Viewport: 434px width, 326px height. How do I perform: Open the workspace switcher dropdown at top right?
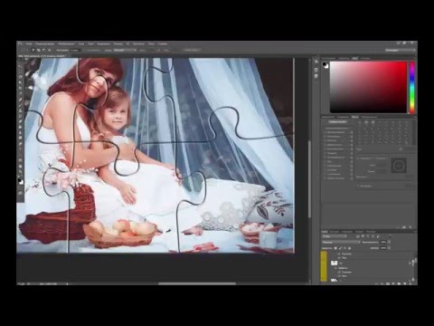[x=400, y=50]
